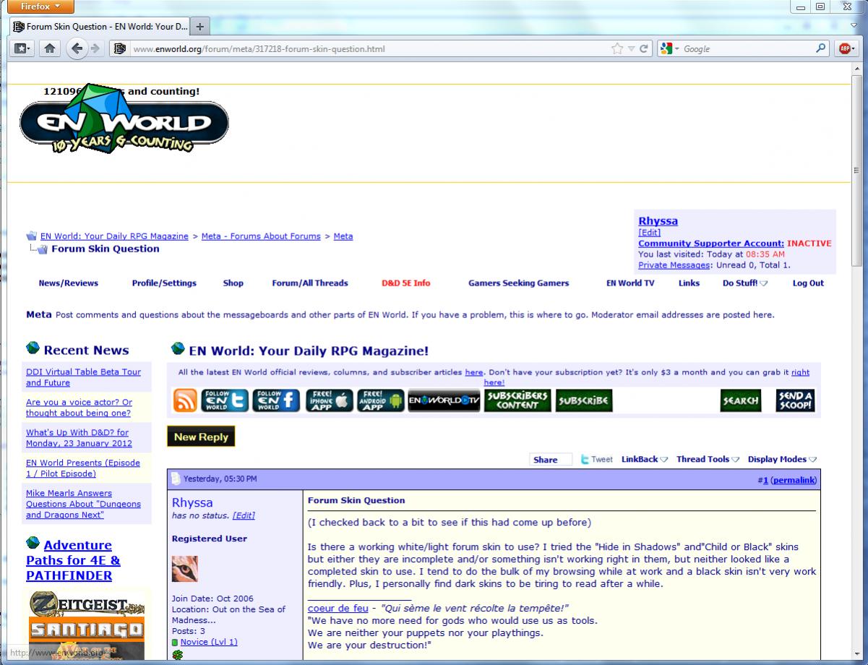Click the post icon next to Yesterday, 05:30 PM
The image size is (868, 665).
coord(176,479)
